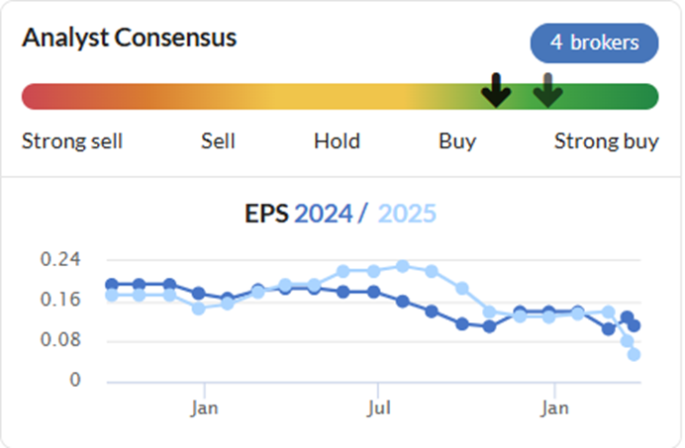The image size is (685, 448).
Task: Click the last 2025 EPS data point
Action: tap(634, 355)
